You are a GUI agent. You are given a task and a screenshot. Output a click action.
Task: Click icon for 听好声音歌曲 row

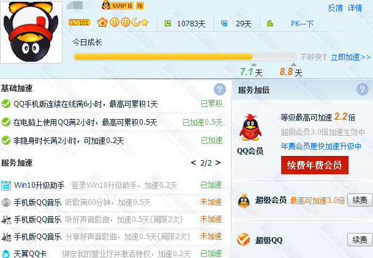tap(6, 219)
